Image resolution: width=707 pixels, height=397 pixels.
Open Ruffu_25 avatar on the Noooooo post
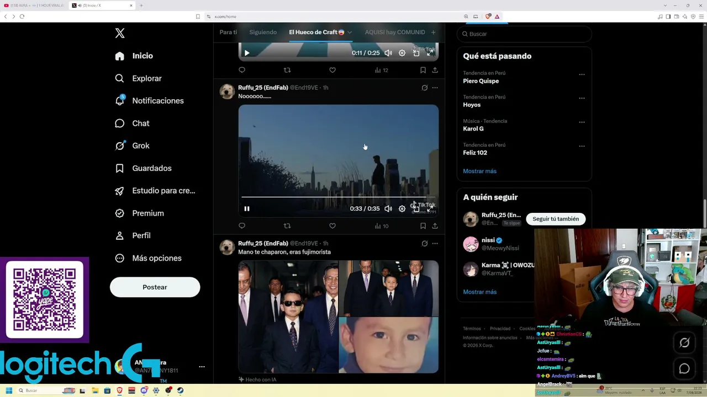(x=227, y=92)
